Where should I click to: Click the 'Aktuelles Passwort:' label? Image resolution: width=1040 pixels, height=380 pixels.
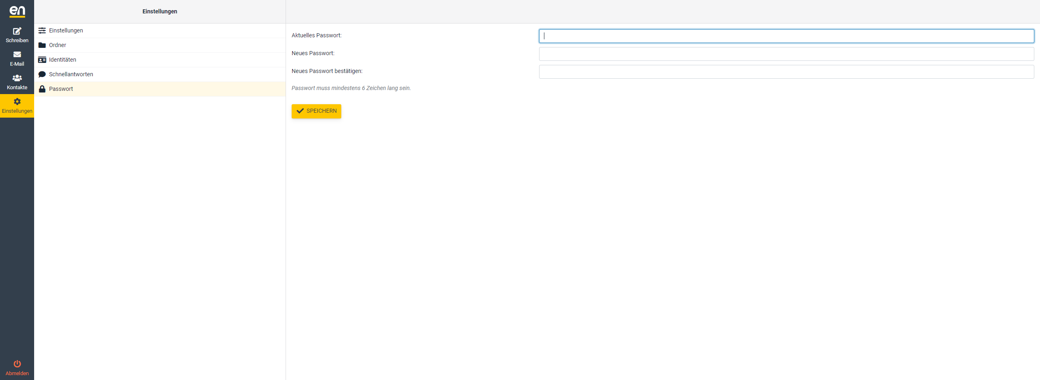[316, 36]
